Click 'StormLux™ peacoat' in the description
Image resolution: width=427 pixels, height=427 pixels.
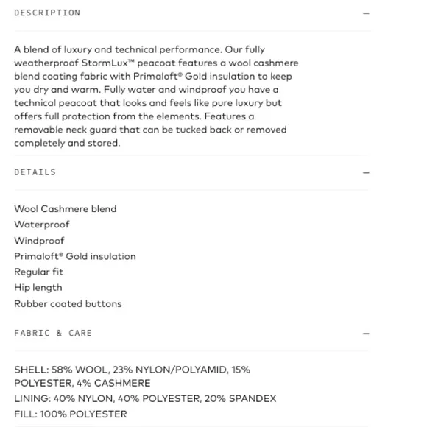pos(128,63)
